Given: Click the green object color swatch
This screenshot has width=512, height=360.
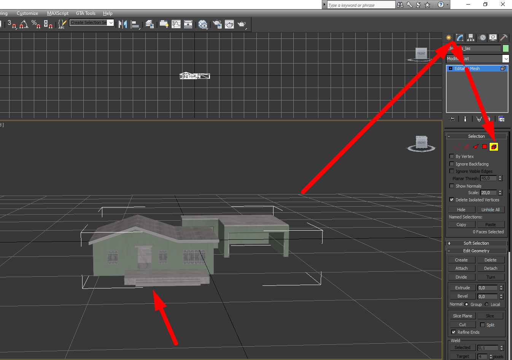Looking at the screenshot, I should [x=506, y=48].
